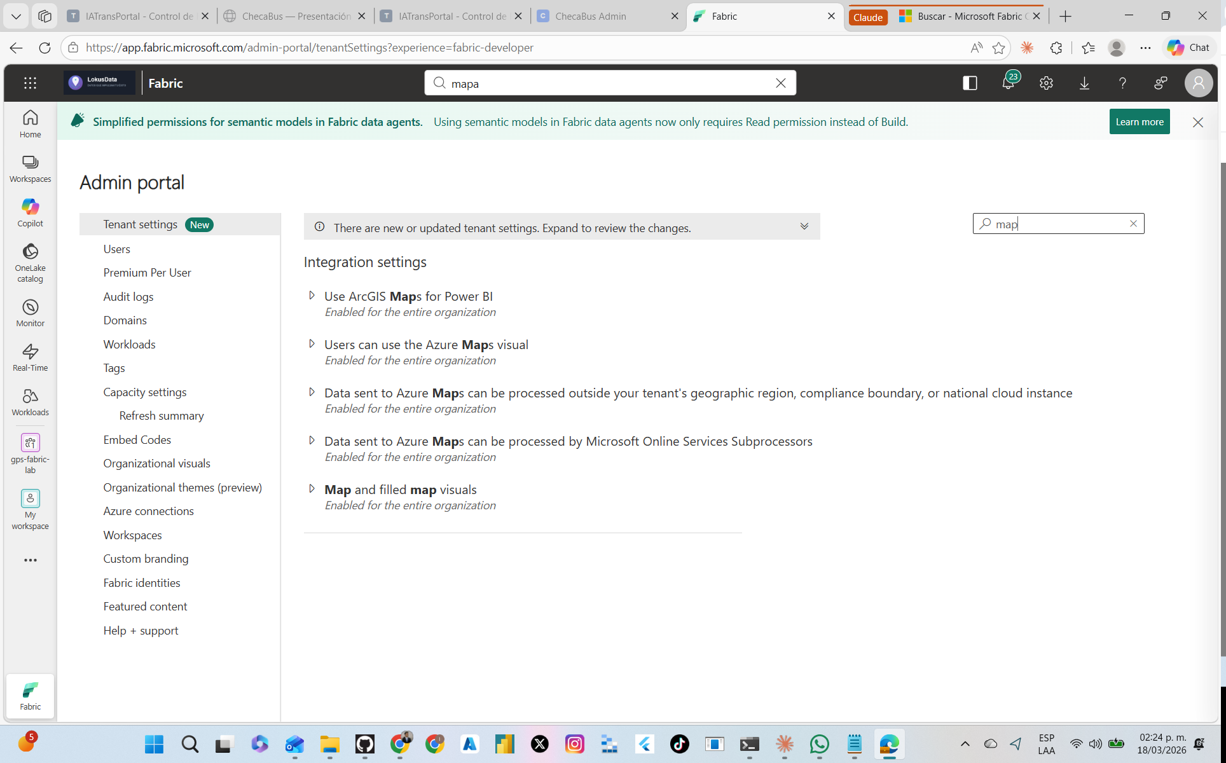This screenshot has height=763, width=1226.
Task: Open My workspace in left navigation
Action: tap(30, 510)
